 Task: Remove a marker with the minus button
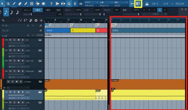point(33,25)
